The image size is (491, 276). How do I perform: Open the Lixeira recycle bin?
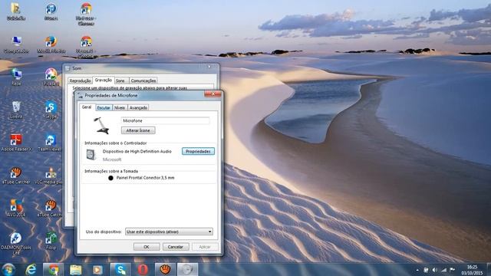[16, 110]
